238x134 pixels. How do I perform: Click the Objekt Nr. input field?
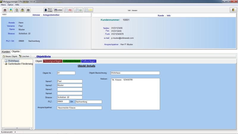click(66, 73)
